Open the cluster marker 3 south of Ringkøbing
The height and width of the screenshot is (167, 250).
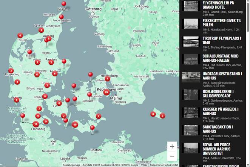(x=17, y=82)
